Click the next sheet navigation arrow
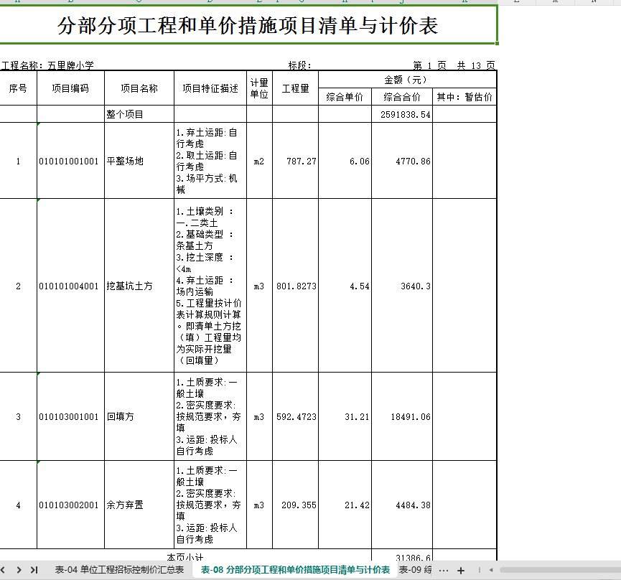 click(19, 570)
